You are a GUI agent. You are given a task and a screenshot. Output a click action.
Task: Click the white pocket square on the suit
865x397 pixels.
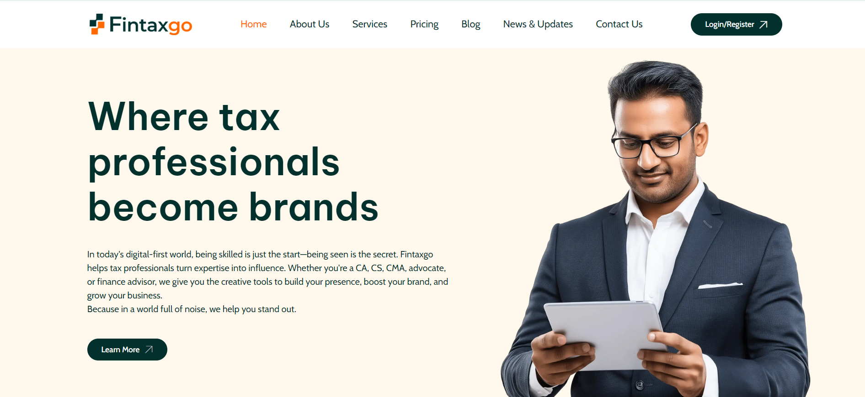tap(720, 286)
